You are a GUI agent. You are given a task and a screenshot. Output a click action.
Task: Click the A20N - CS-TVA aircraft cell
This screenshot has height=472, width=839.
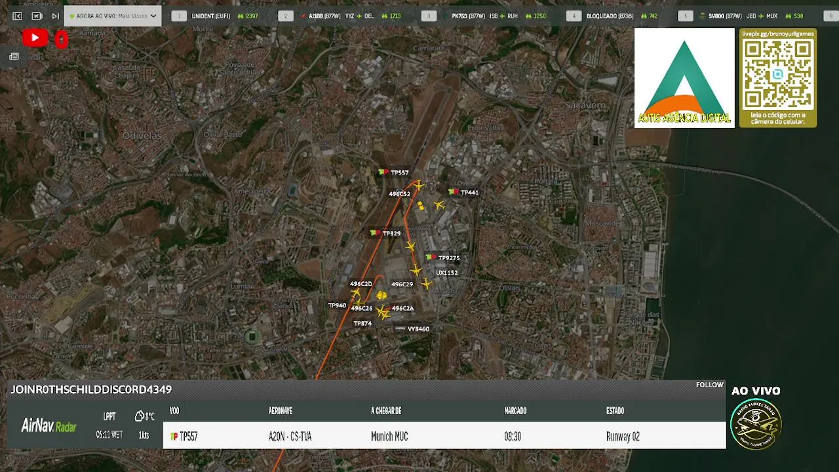290,437
